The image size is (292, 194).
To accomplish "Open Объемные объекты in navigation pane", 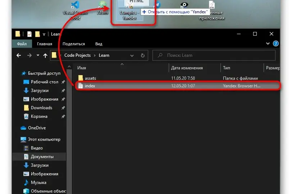I will pos(48,191).
